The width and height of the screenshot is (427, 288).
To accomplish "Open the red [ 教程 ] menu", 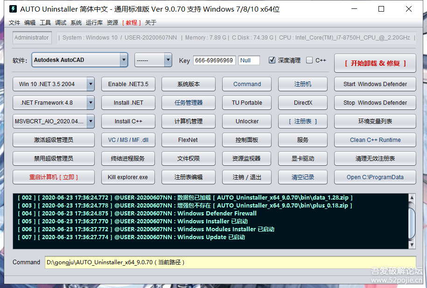I will [132, 22].
